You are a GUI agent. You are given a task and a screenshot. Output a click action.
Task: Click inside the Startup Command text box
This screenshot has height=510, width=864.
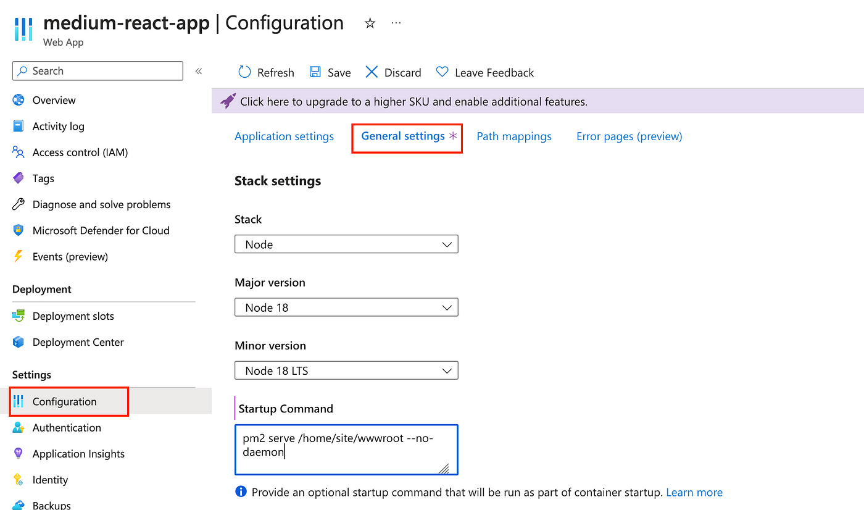click(x=346, y=449)
